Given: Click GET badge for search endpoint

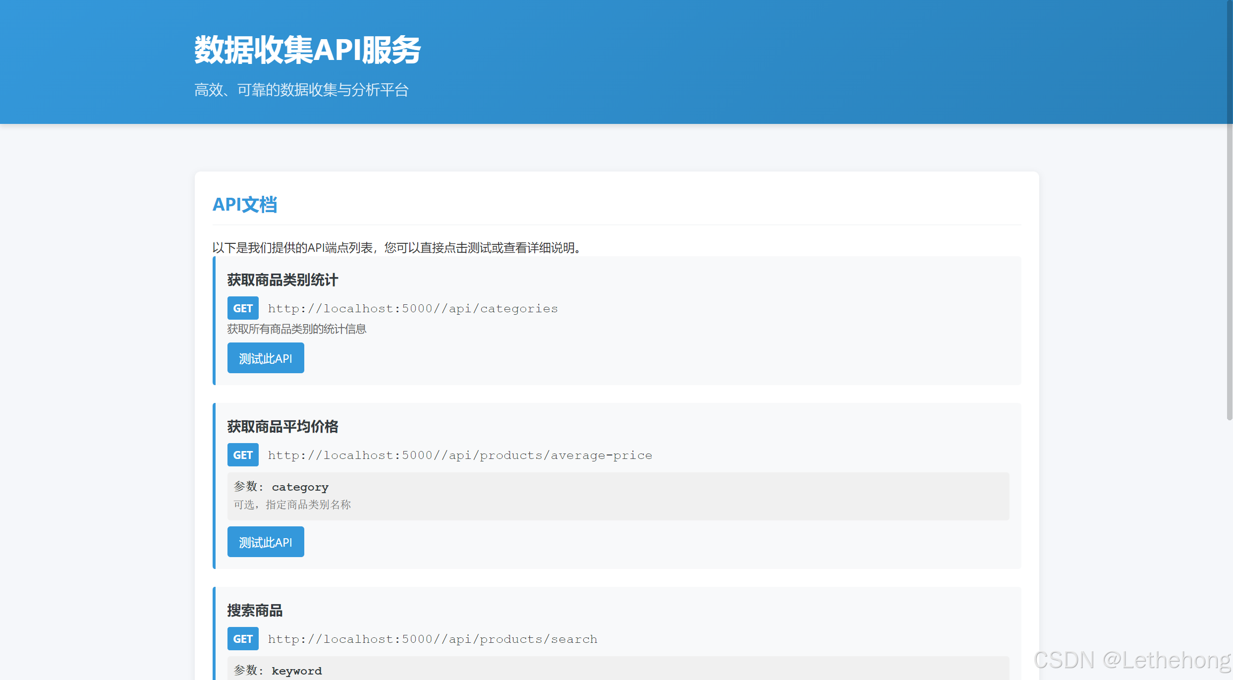Looking at the screenshot, I should coord(243,639).
